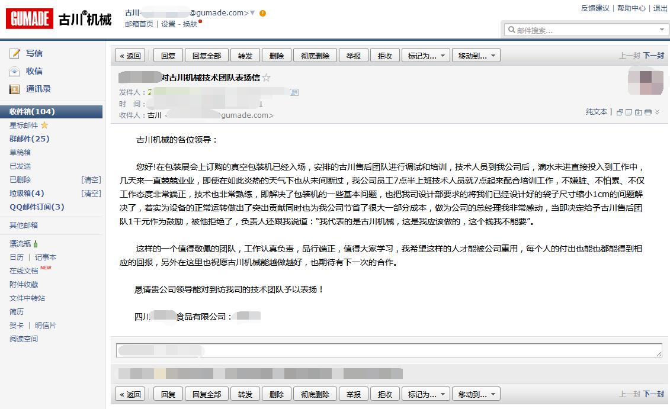Expand the double-chevron more options beside the printer
670x409 pixels.
[657, 112]
